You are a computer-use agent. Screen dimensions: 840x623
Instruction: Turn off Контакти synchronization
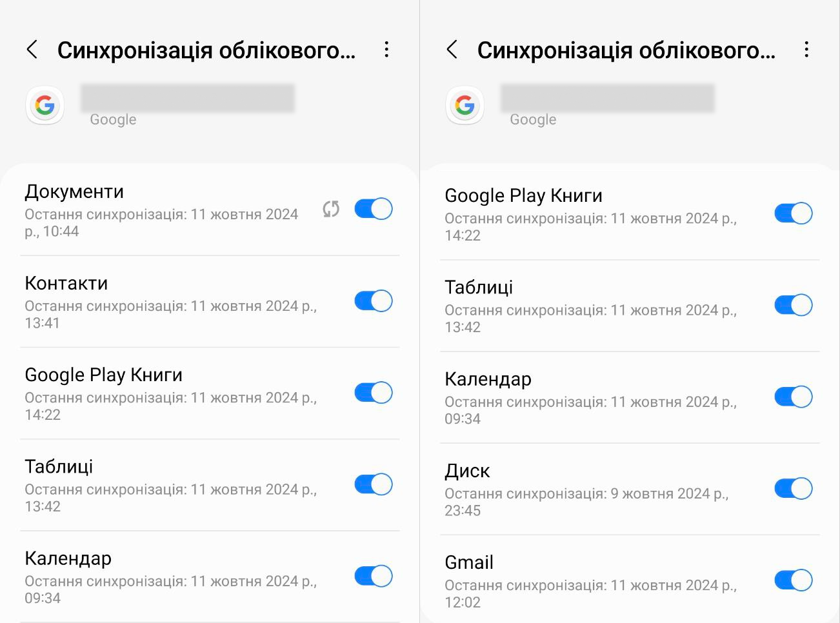[373, 301]
